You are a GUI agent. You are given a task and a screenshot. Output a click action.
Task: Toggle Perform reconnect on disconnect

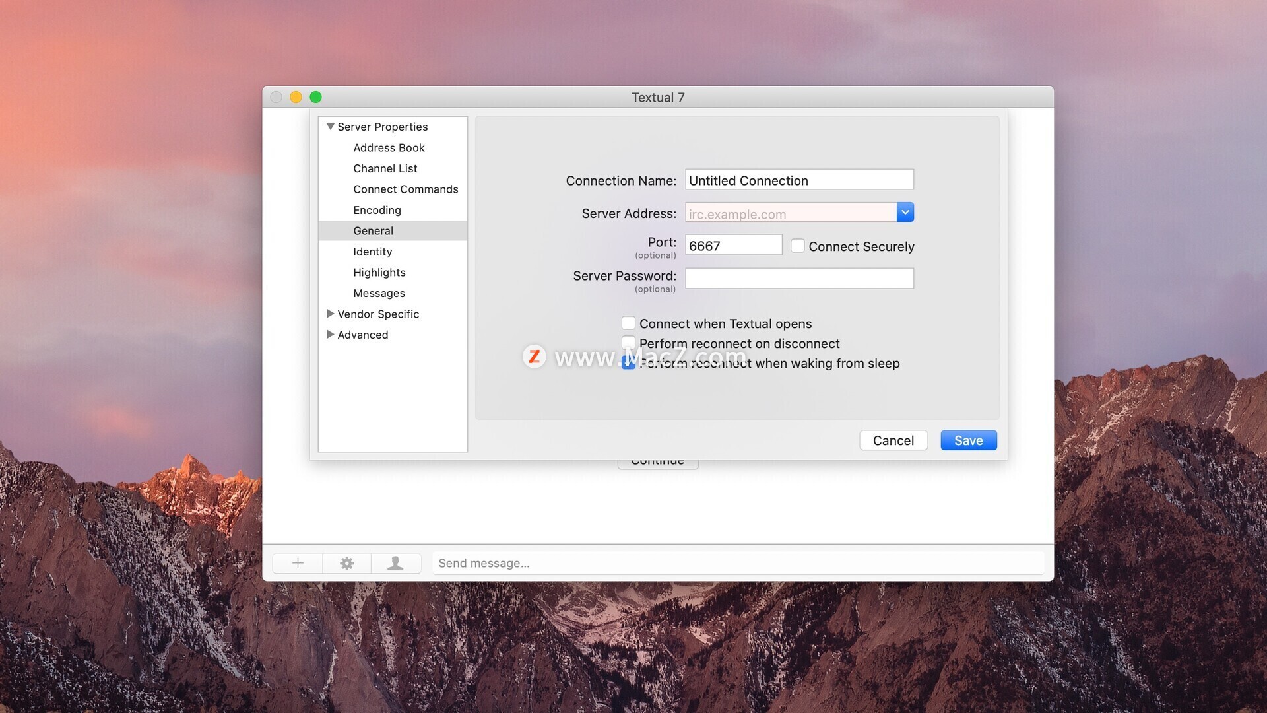(628, 342)
